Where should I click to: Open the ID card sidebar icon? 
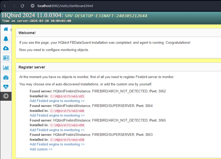[6, 58]
